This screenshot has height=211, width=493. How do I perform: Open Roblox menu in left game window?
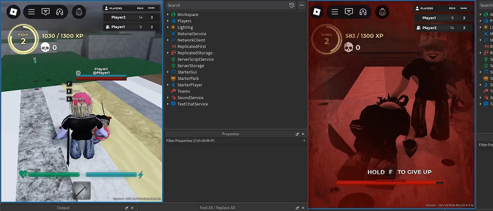click(13, 12)
